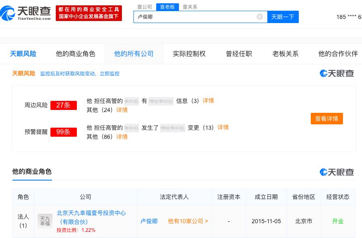362x238 pixels.
Task: Open the 他的商业角色 nav tab
Action: [76, 54]
